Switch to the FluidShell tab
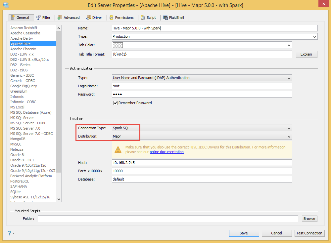This screenshot has width=331, height=243. pos(174,18)
